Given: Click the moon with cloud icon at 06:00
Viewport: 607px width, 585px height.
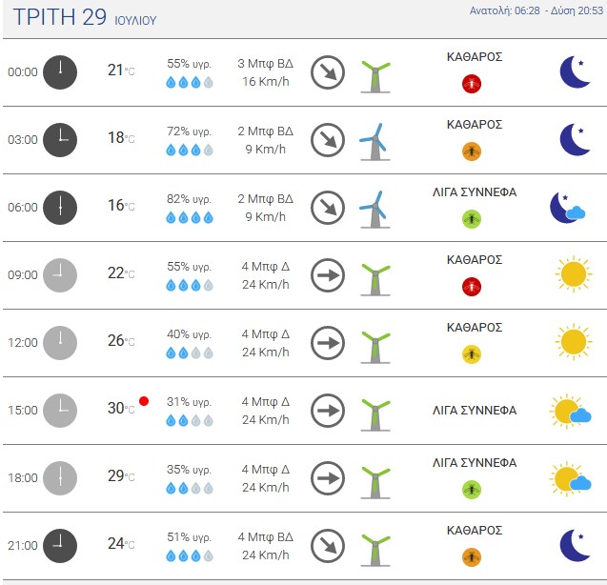Looking at the screenshot, I should [x=568, y=208].
